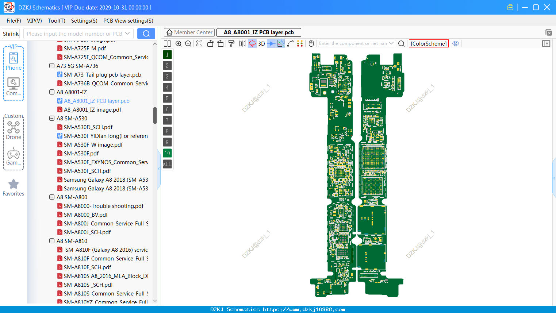Select PCB layer 5
This screenshot has width=556, height=313.
coord(167,98)
